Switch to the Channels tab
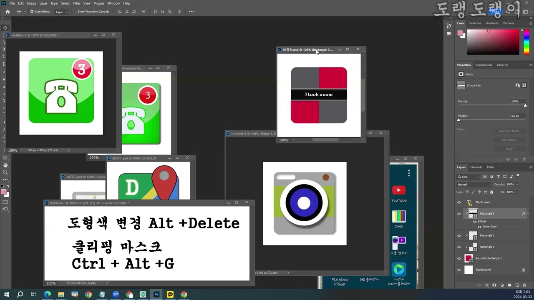 click(476, 167)
